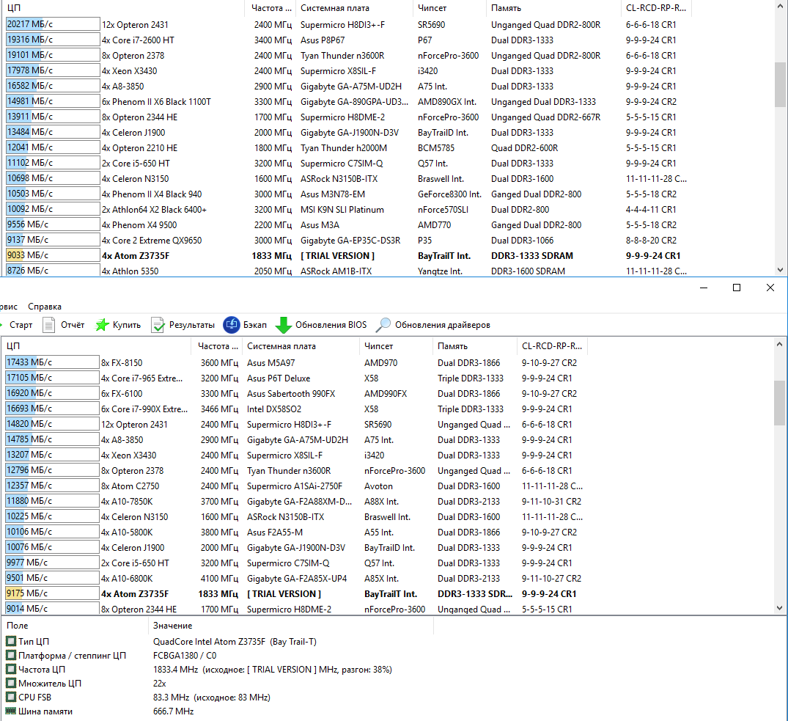The image size is (788, 721).
Task: Click the lower list scroll down arrow
Action: pyautogui.click(x=779, y=607)
